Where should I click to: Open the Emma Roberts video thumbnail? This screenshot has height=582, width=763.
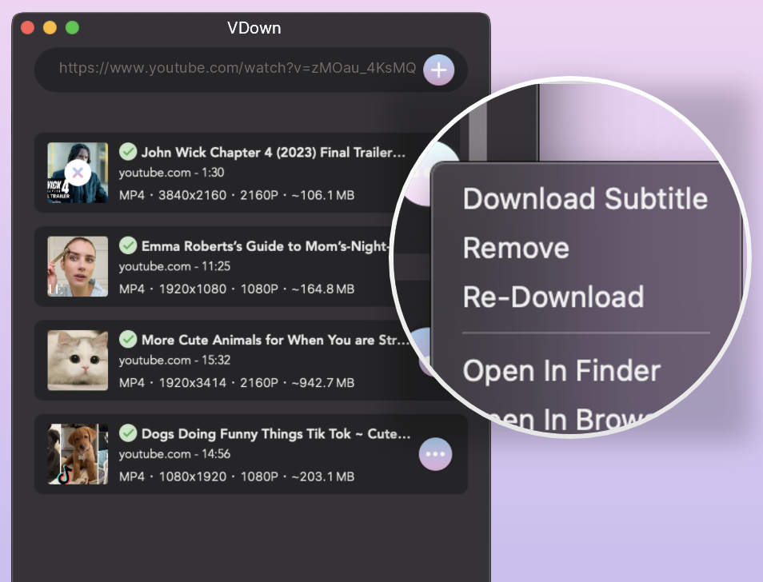78,266
